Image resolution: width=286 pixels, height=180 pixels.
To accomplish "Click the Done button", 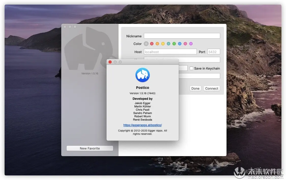I will (x=195, y=88).
